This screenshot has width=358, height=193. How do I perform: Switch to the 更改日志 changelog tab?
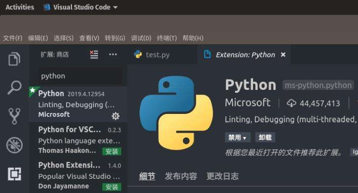222,176
